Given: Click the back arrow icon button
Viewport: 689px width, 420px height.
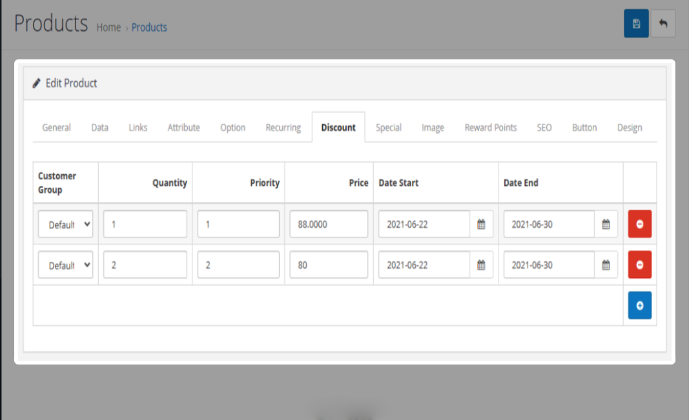Looking at the screenshot, I should [x=663, y=24].
